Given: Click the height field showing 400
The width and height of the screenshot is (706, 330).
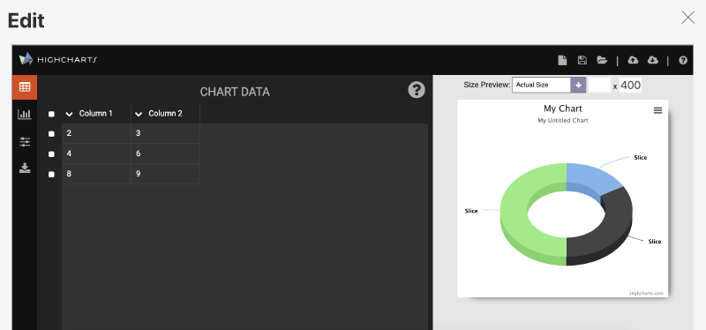Looking at the screenshot, I should tap(630, 85).
